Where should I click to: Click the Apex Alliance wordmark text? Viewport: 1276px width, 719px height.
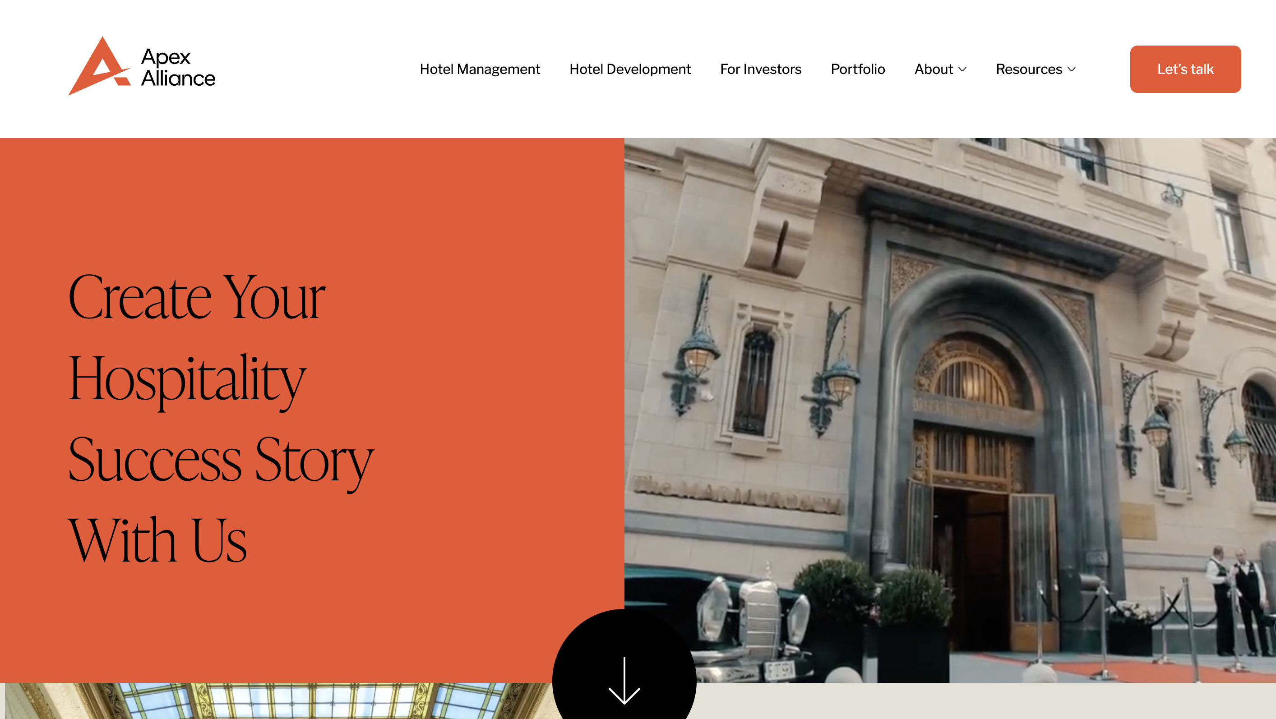(178, 67)
